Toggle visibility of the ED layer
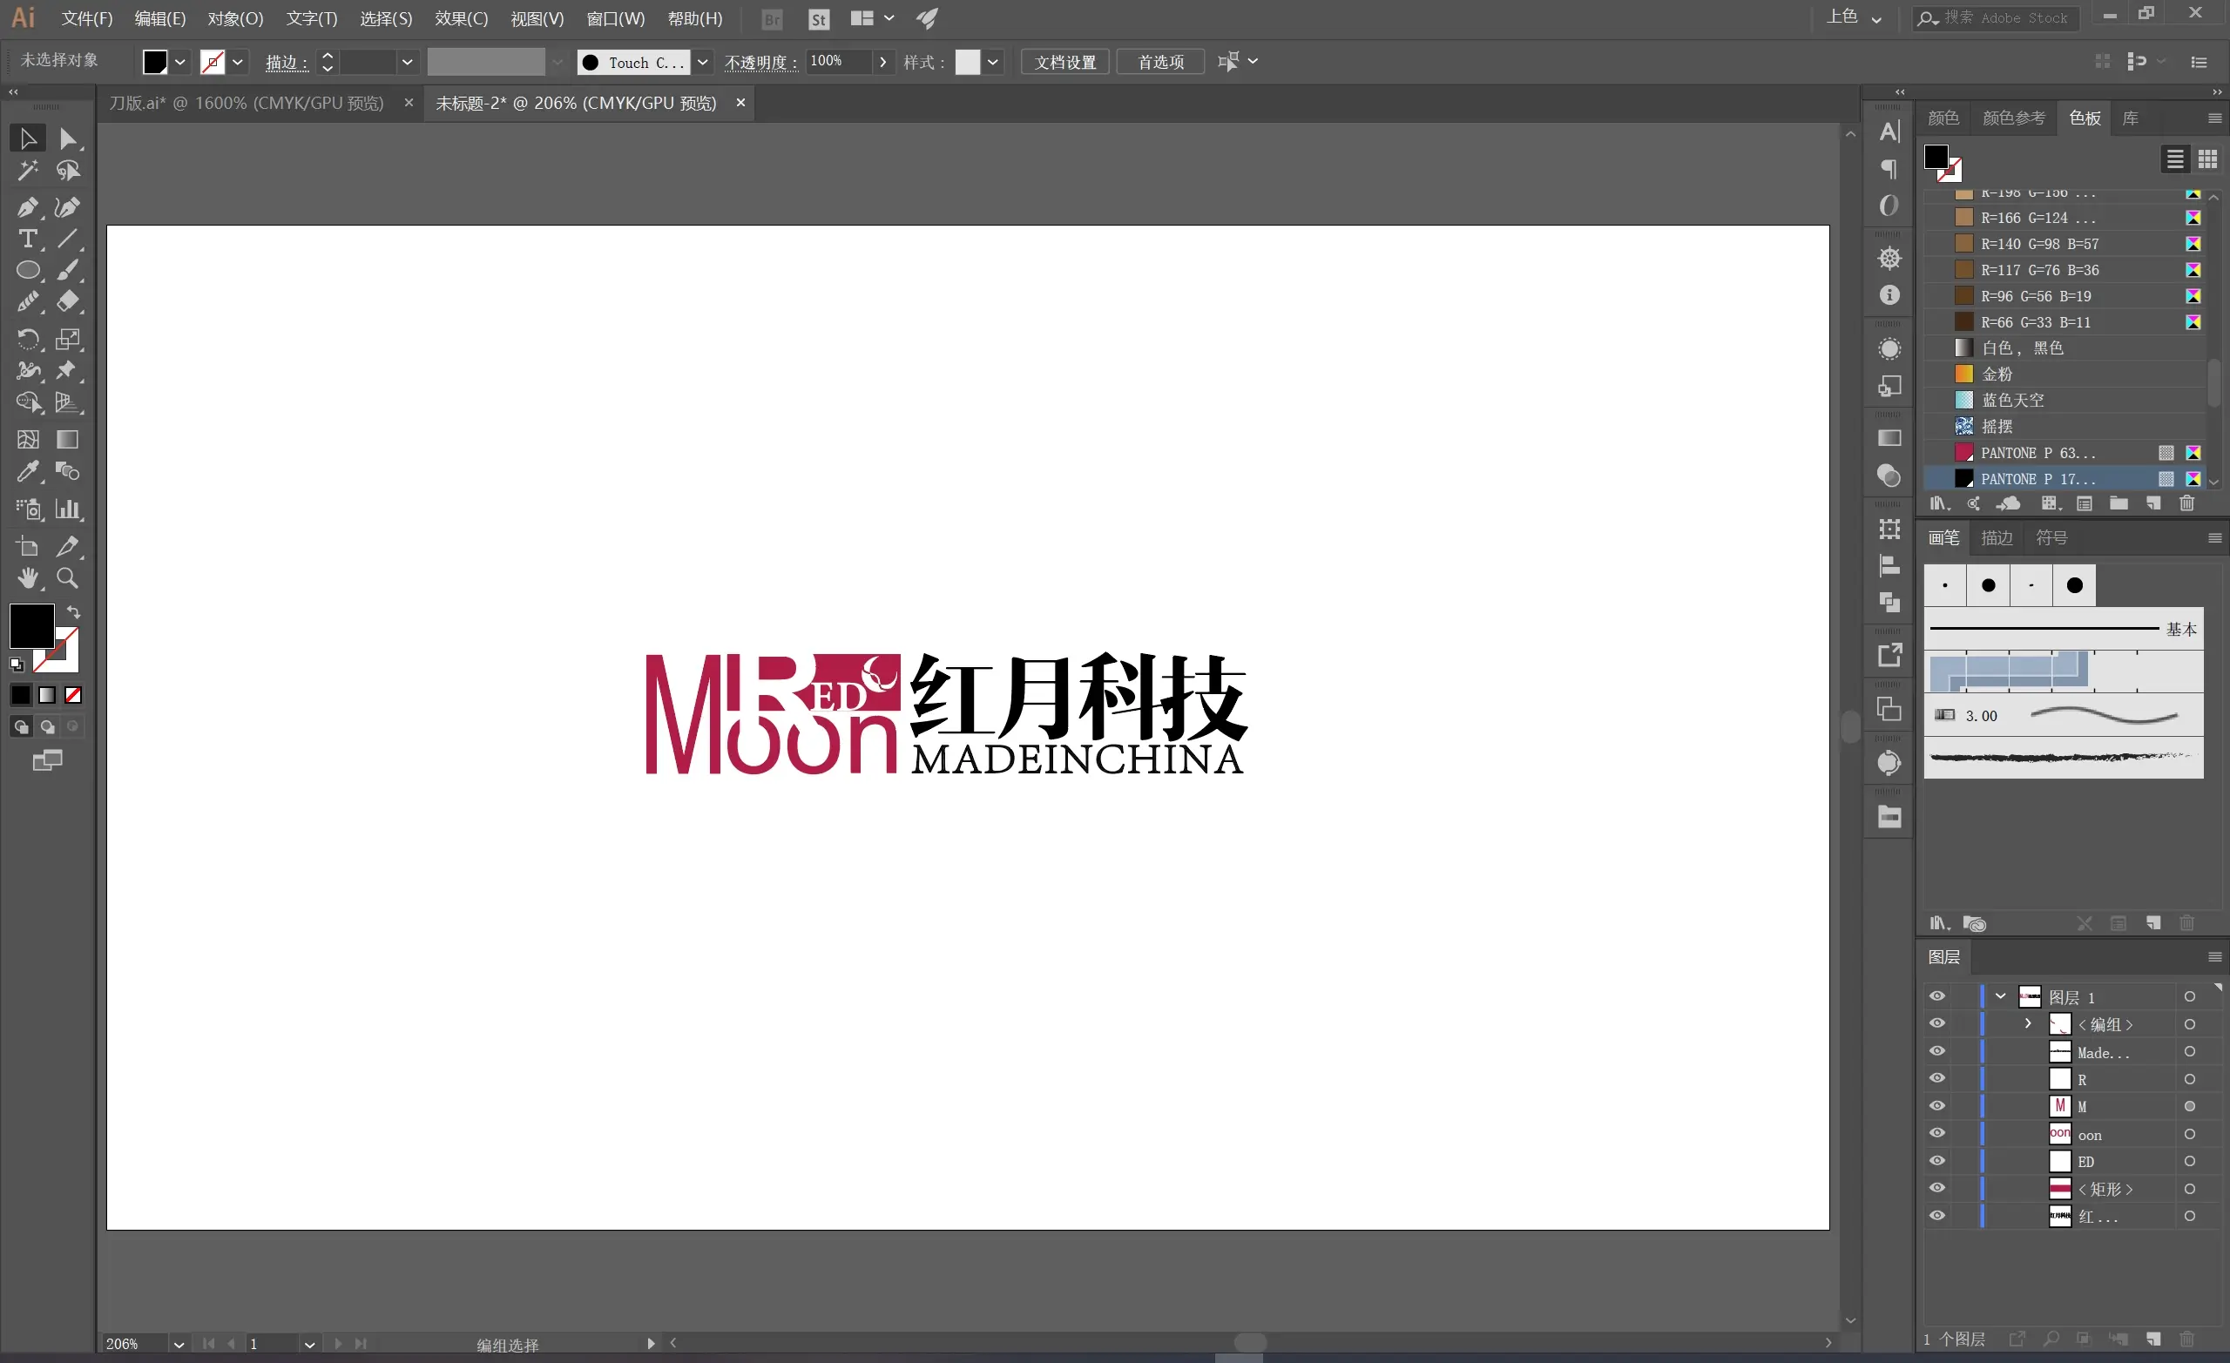The width and height of the screenshot is (2230, 1363). click(1936, 1161)
